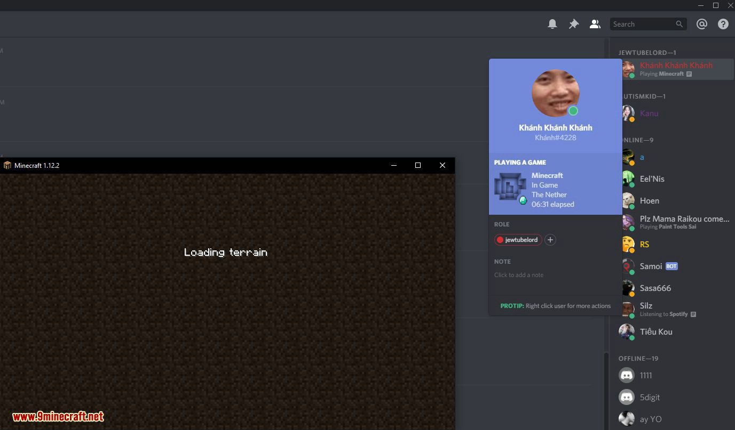Open the help question mark icon
The height and width of the screenshot is (430, 735).
coord(723,24)
